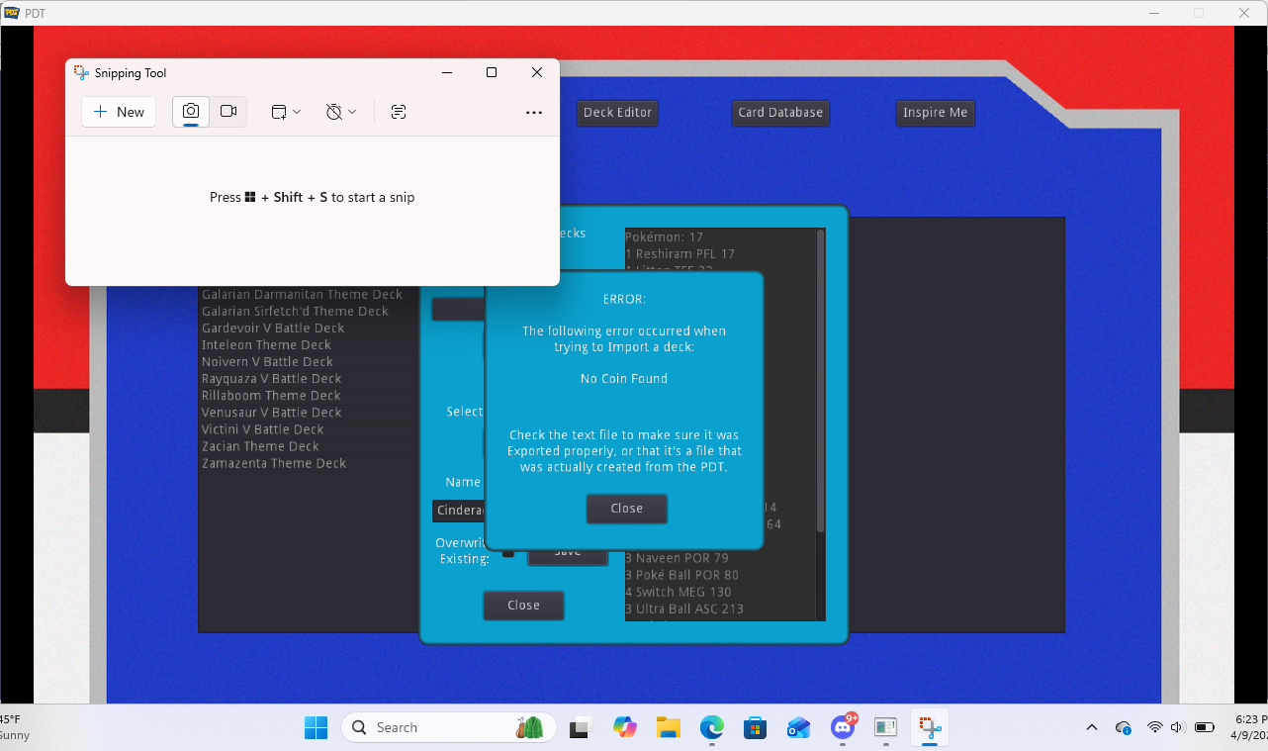Open Task View from the taskbar
This screenshot has width=1268, height=751.
click(x=580, y=727)
